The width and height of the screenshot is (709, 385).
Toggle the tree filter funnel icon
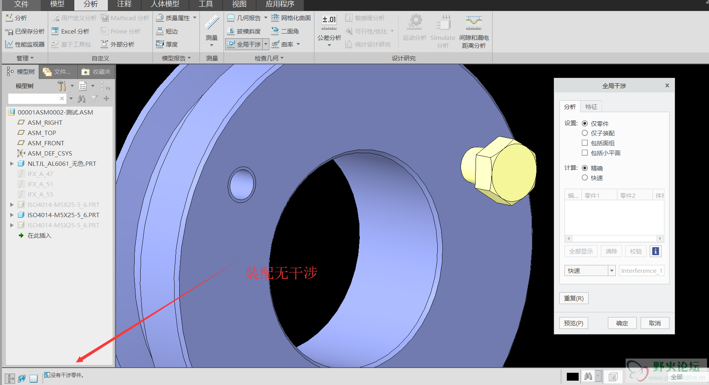[94, 99]
